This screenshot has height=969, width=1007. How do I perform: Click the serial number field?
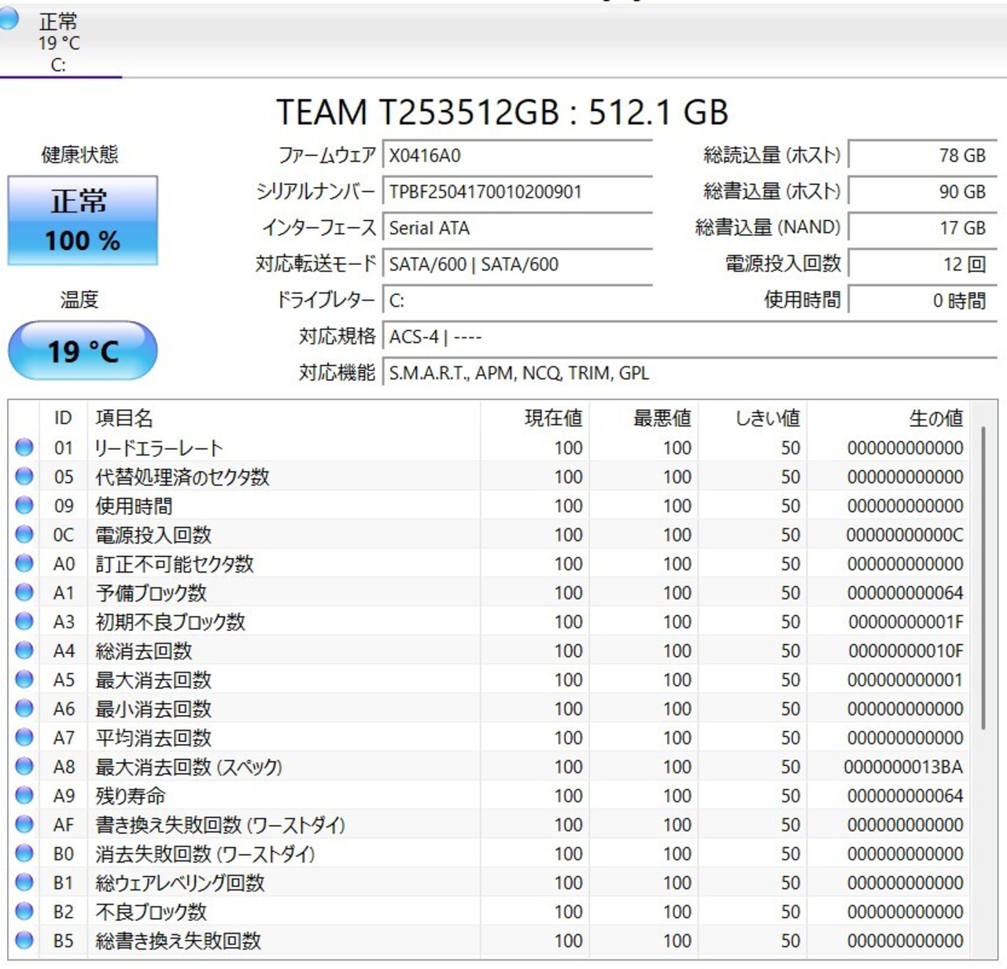(517, 192)
